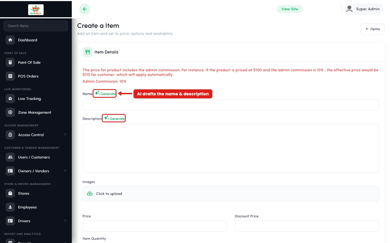Open the Dashboard home icon
The image size is (390, 243).
10,40
